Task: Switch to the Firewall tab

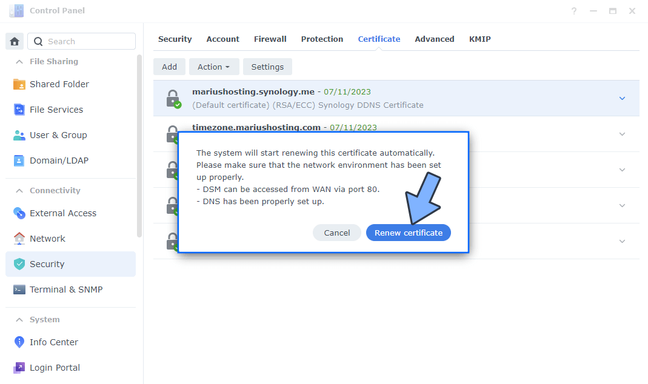Action: [270, 39]
